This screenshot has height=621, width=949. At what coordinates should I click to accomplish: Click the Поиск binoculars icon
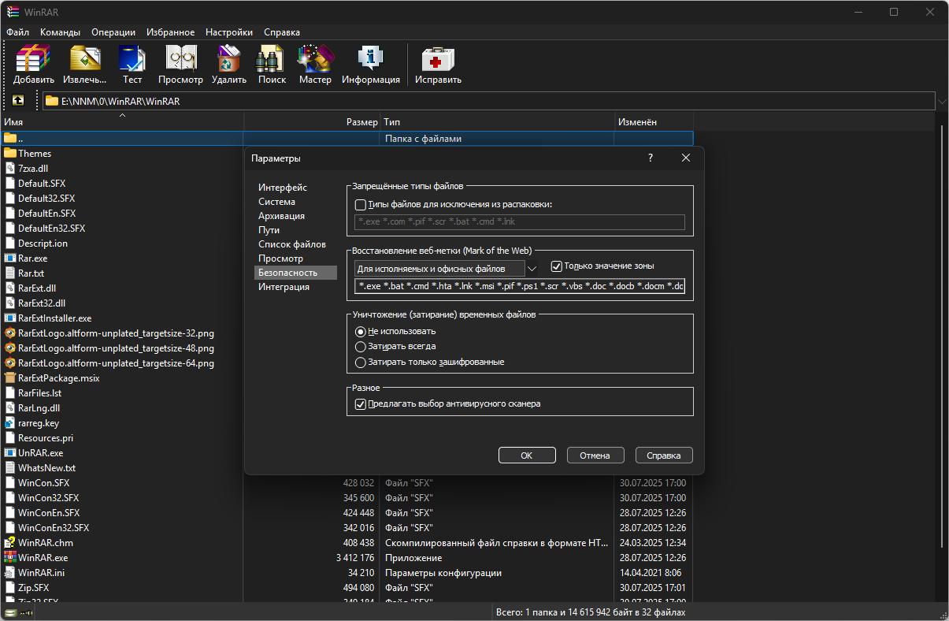(x=272, y=59)
